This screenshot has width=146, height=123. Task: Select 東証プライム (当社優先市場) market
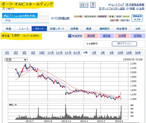pos(20,16)
